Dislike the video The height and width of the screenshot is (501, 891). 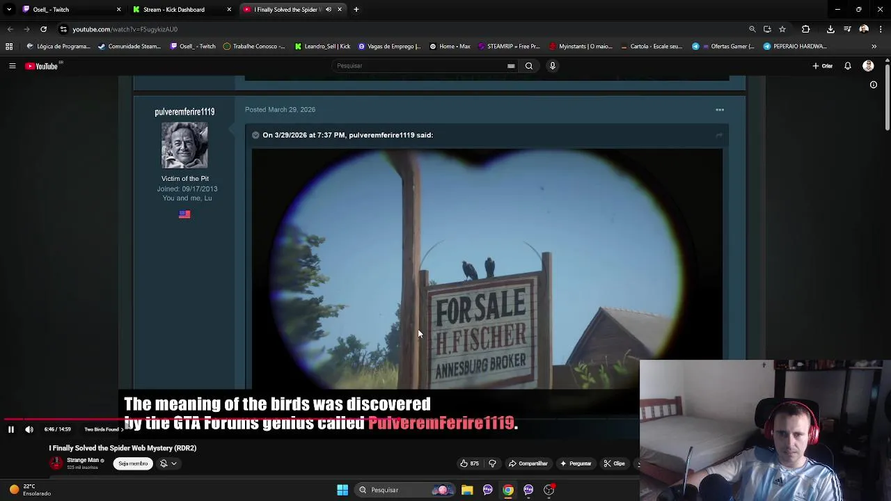(492, 463)
